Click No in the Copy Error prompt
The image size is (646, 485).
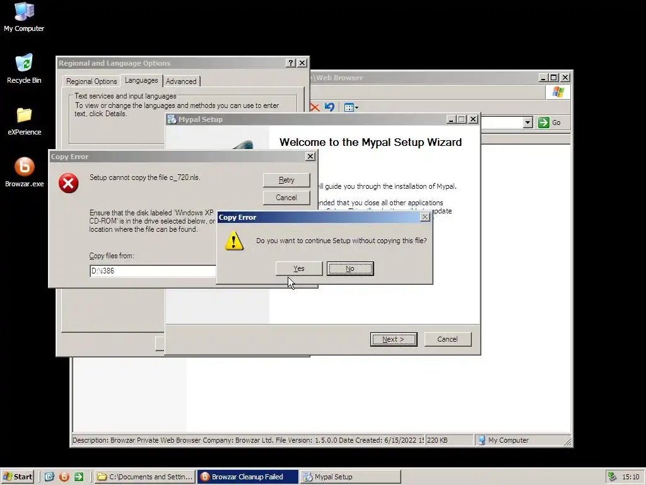point(350,268)
